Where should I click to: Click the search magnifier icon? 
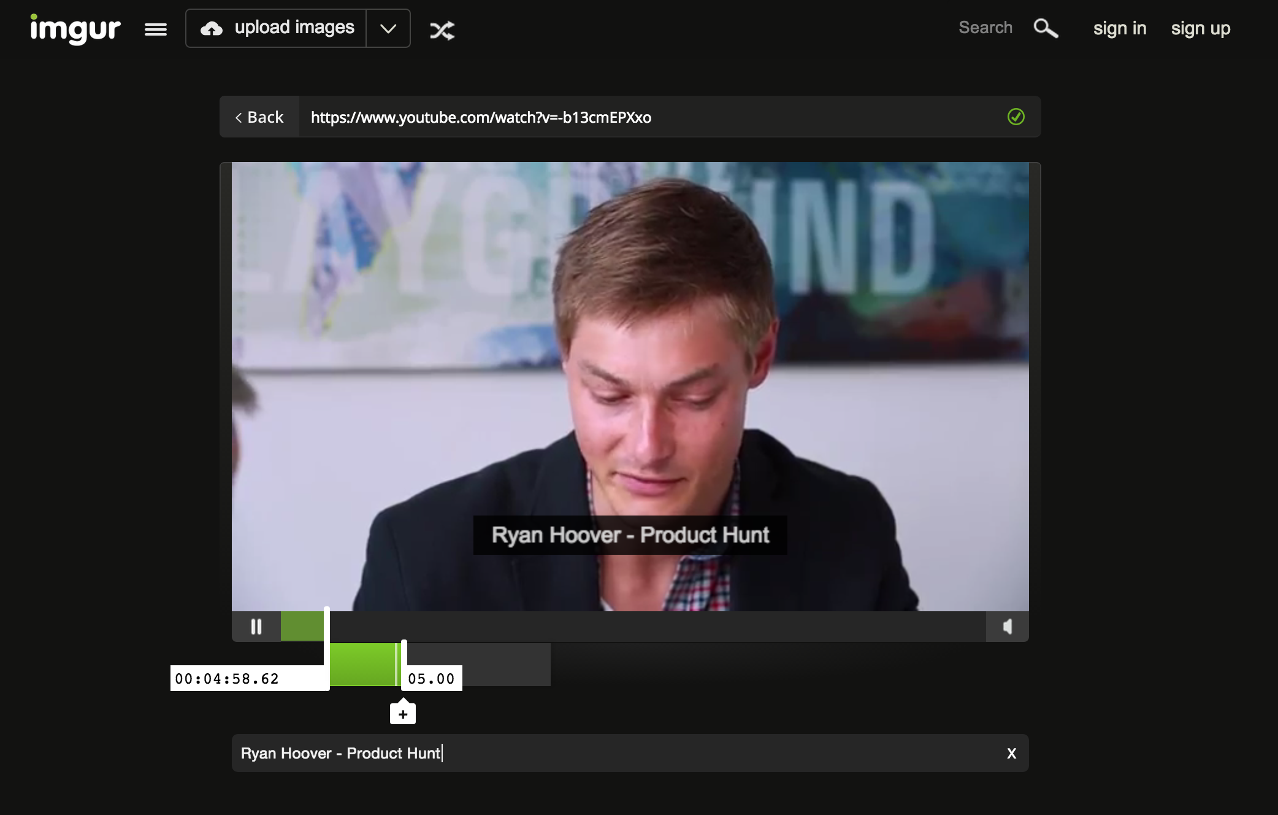1046,28
